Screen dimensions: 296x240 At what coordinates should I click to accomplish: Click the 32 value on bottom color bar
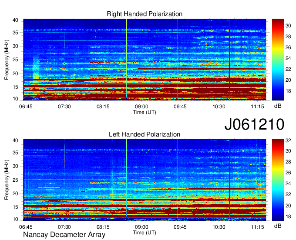pos(288,140)
